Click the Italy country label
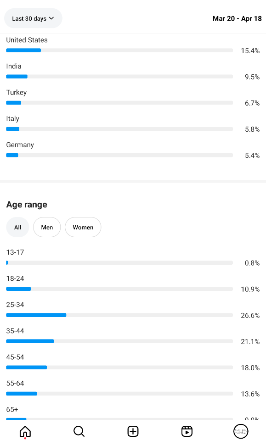The image size is (266, 440). click(x=13, y=119)
